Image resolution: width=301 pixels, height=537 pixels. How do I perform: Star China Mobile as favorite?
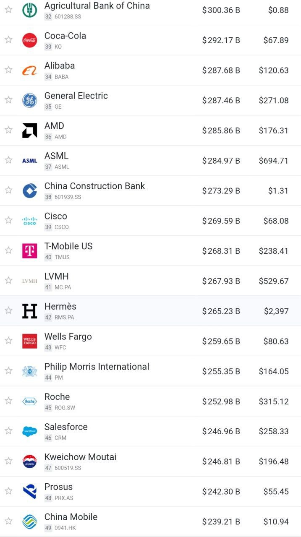pos(8,521)
